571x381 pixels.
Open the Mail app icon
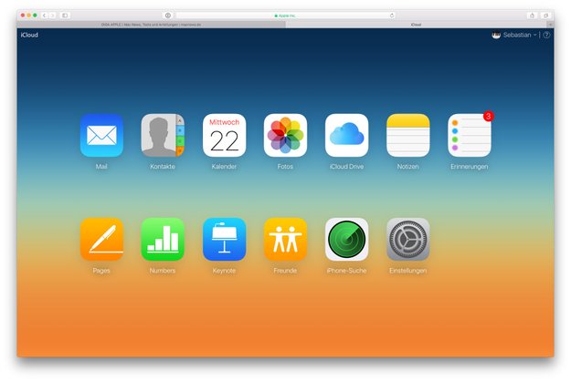(101, 135)
